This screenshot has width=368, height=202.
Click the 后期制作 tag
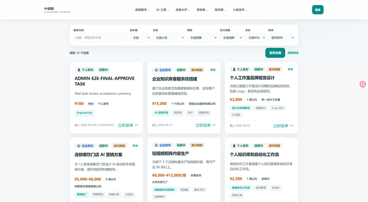click(159, 197)
